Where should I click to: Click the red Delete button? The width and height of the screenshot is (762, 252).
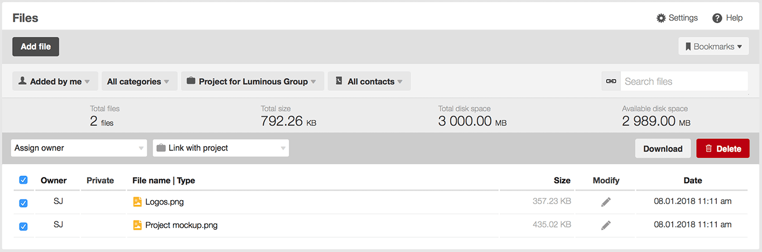pos(722,149)
